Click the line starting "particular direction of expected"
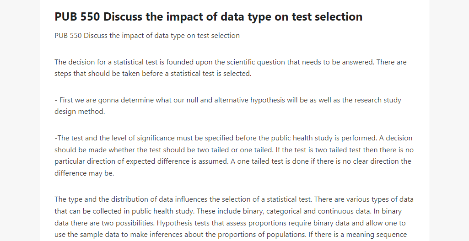The height and width of the screenshot is (241, 469). pos(233,161)
